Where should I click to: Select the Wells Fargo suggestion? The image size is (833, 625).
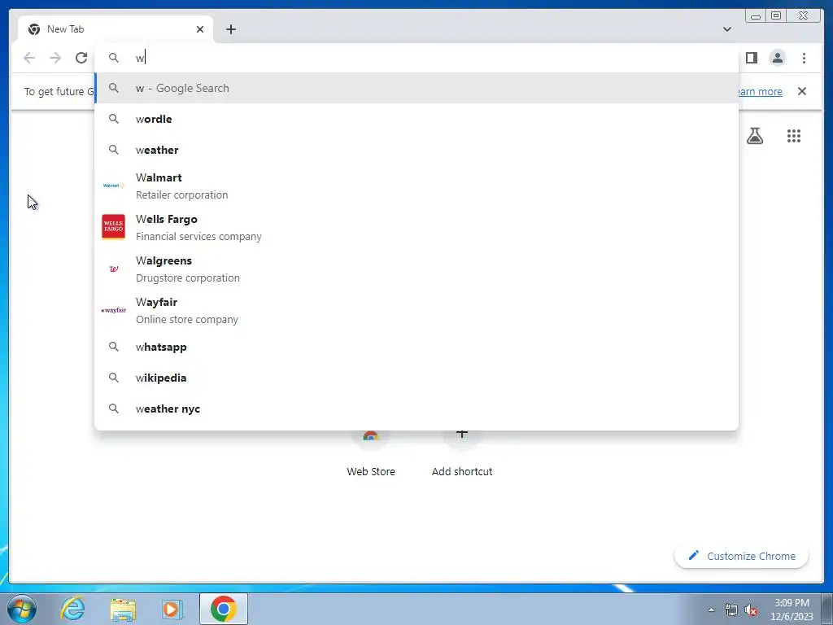(416, 228)
